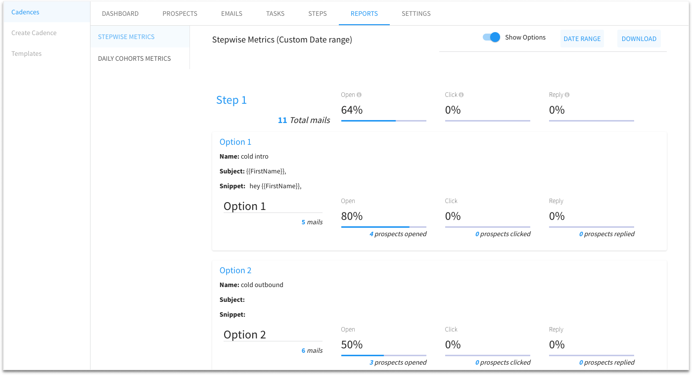Click the 50% open value for Option 2
This screenshot has height=375, width=692.
[x=352, y=344]
